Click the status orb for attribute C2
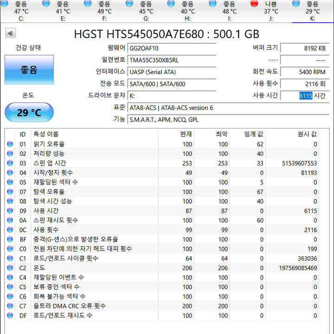This screenshot has width=334, height=334. click(x=10, y=268)
